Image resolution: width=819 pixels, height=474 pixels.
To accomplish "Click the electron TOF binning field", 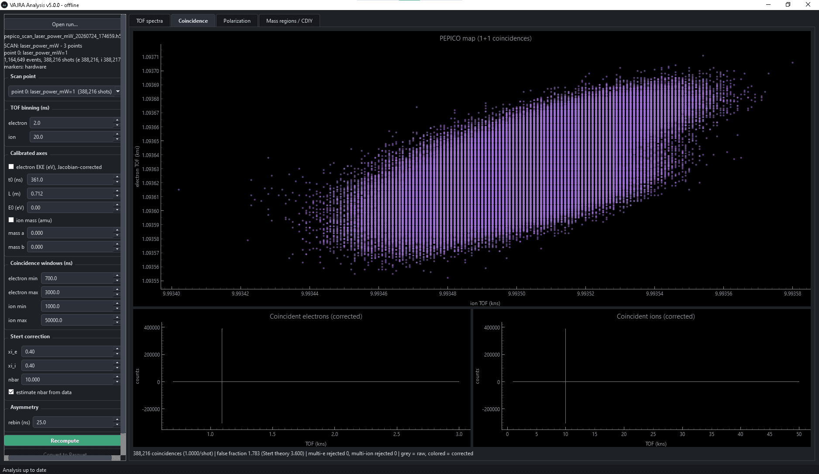I will click(72, 123).
